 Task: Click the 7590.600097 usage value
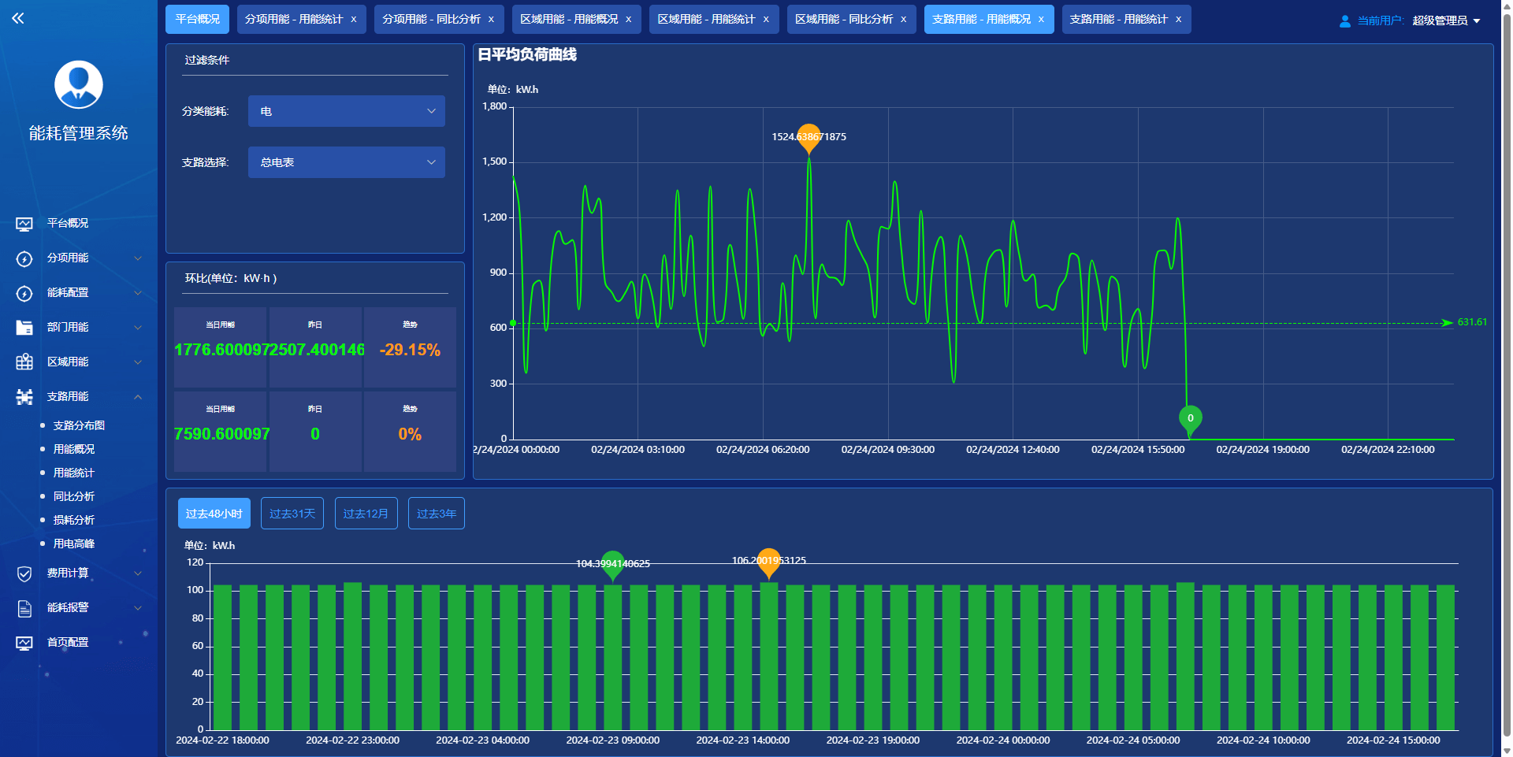coord(221,434)
